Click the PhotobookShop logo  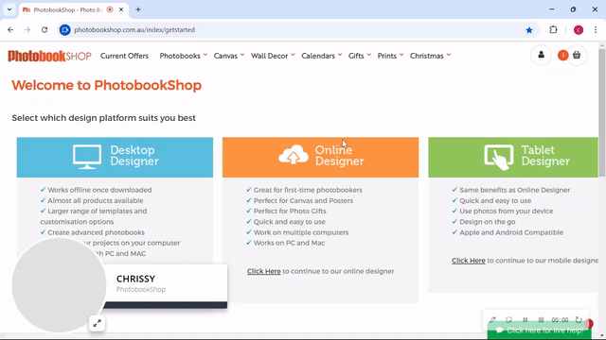pos(49,56)
